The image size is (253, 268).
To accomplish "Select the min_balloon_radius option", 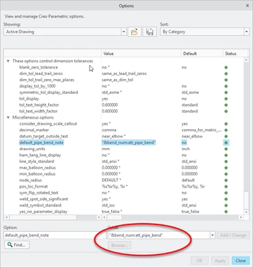I will click(x=37, y=174).
